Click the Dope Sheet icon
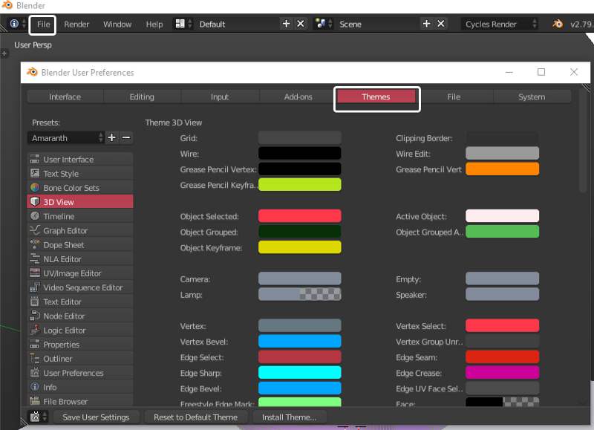 click(x=34, y=244)
